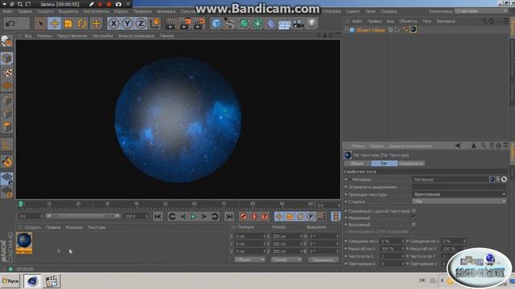
Task: Click record active objects keyframe button
Action: click(x=243, y=216)
